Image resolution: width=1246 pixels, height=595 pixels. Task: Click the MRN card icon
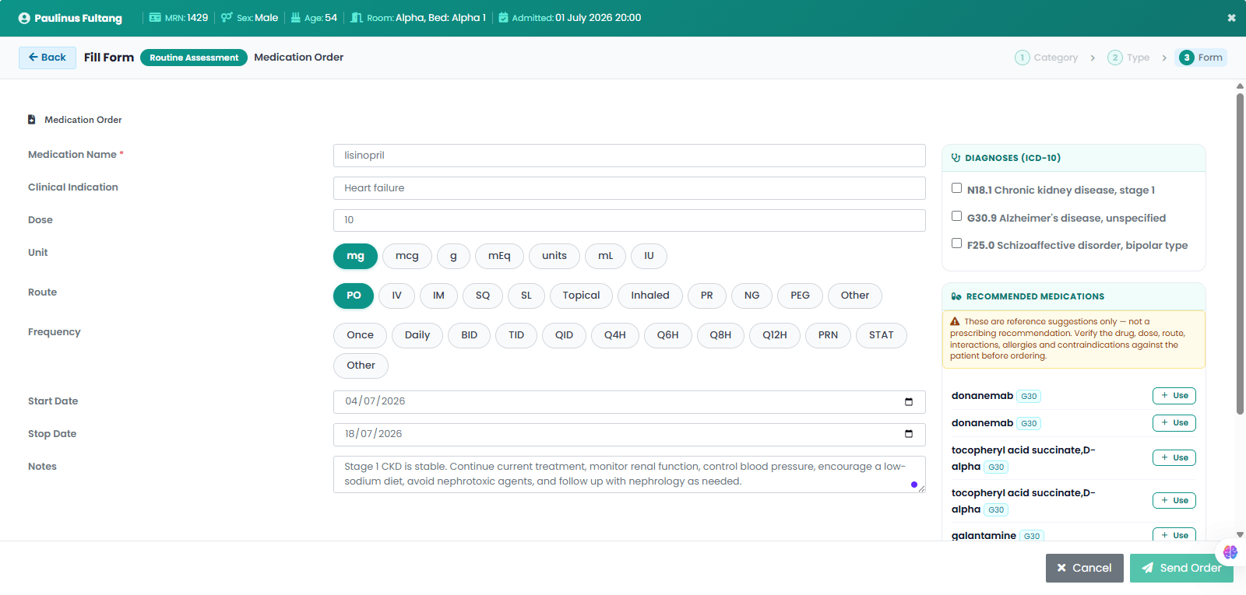pyautogui.click(x=155, y=17)
